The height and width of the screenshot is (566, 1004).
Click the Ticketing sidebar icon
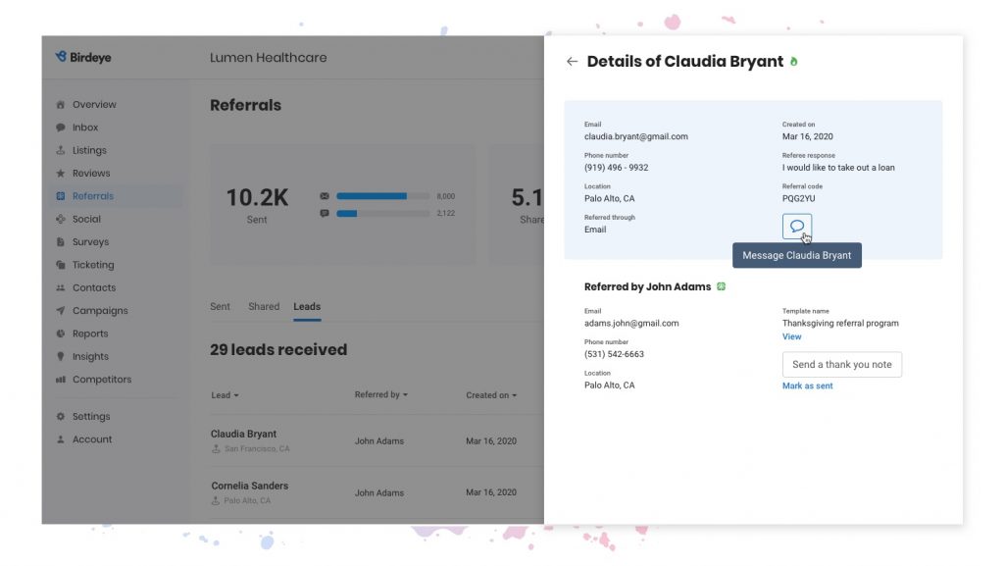tap(60, 265)
